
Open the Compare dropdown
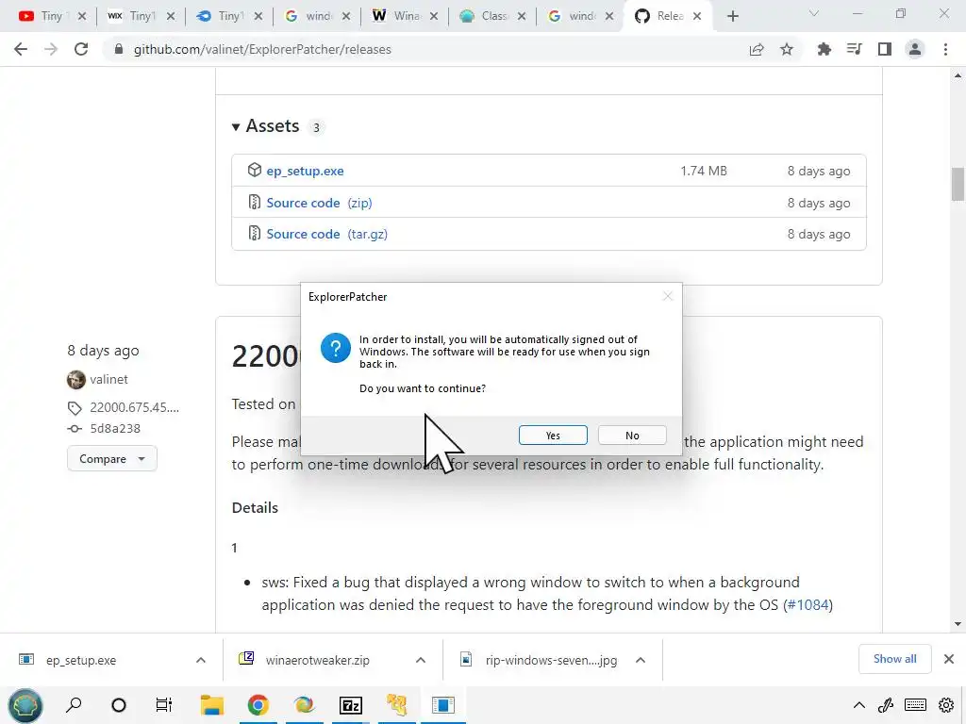pyautogui.click(x=112, y=459)
